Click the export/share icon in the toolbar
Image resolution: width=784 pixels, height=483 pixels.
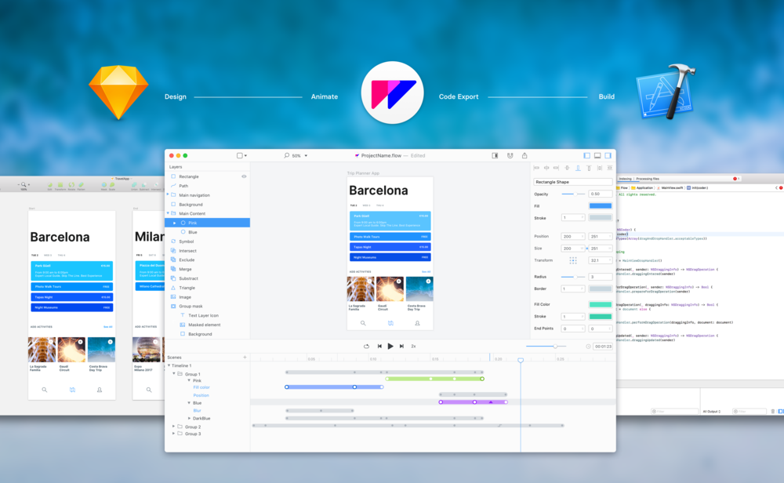[x=524, y=155]
